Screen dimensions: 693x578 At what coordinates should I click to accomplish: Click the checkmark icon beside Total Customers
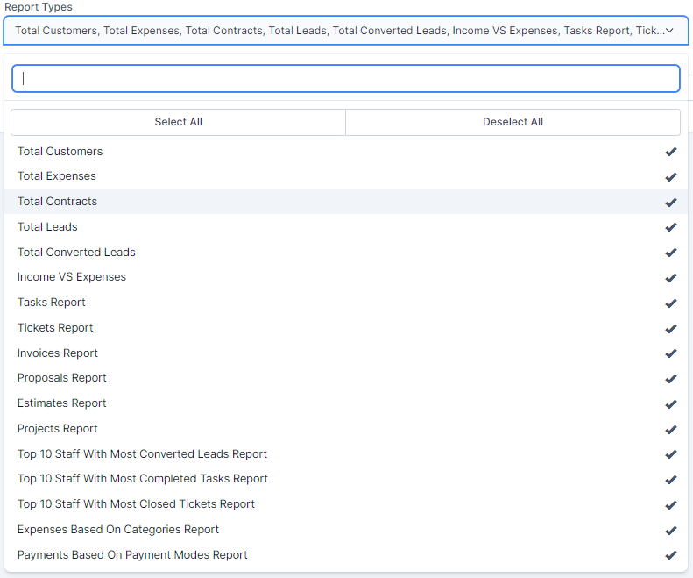(670, 152)
